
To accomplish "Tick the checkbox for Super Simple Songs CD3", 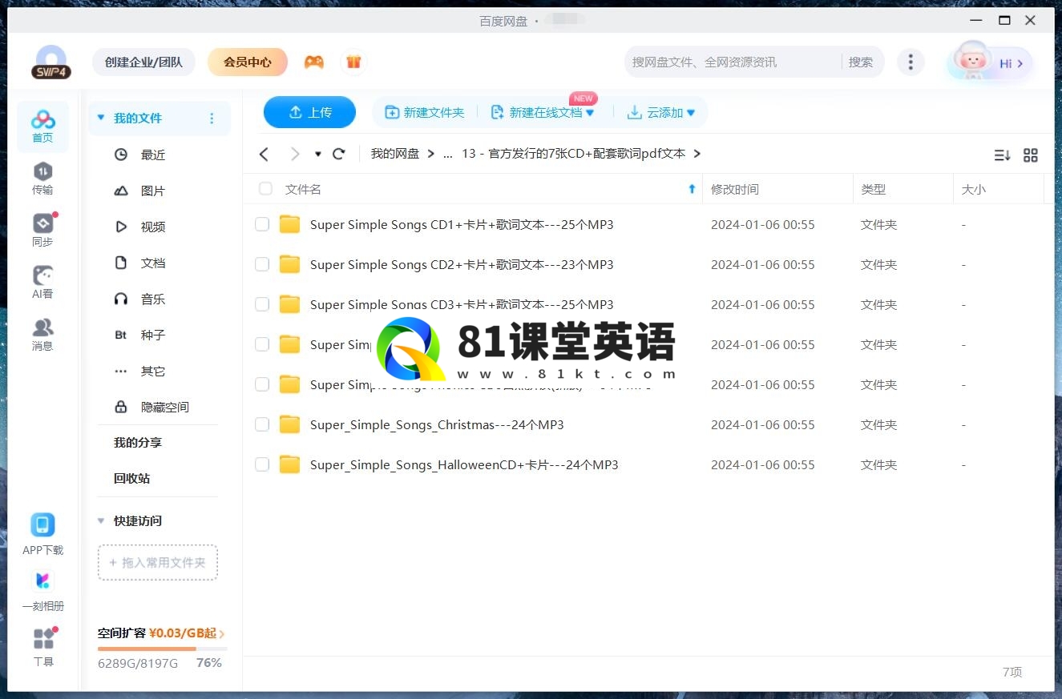I will click(262, 304).
